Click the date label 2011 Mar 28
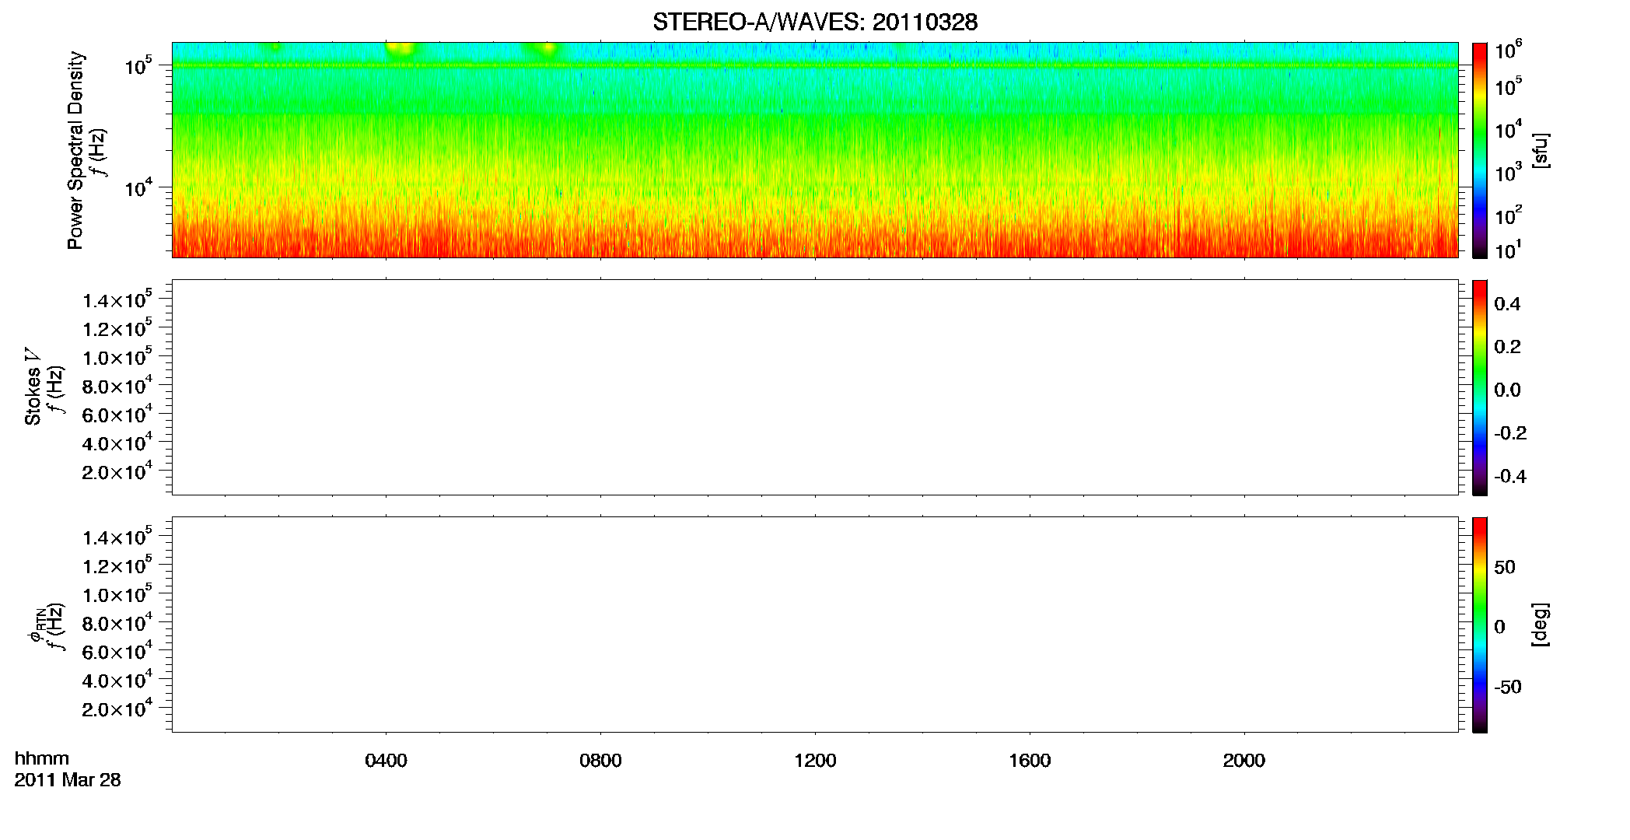1630x840 pixels. [68, 780]
